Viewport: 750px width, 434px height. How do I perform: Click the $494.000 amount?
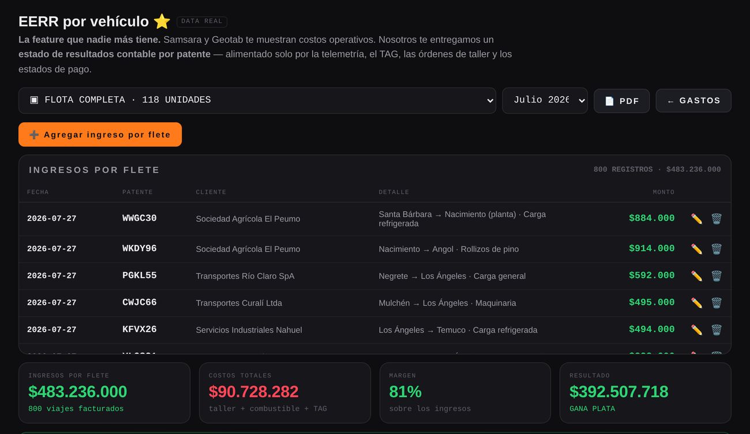coord(652,330)
